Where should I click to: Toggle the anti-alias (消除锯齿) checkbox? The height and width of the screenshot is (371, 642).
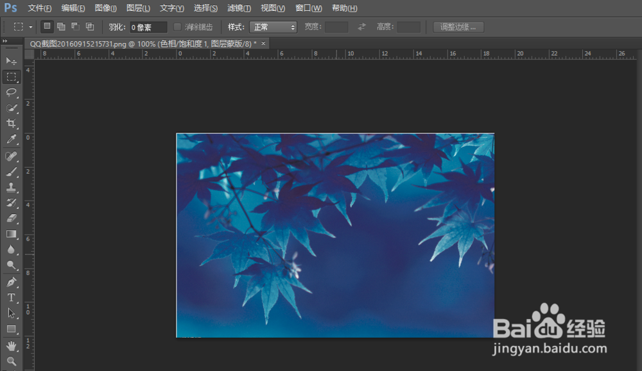click(x=177, y=26)
